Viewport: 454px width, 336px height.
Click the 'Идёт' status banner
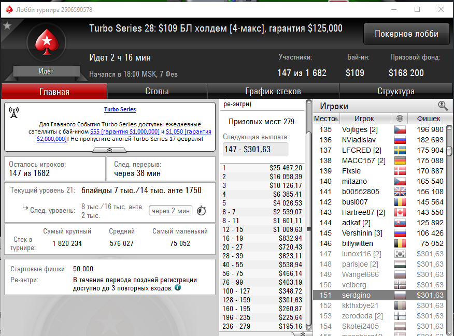click(x=46, y=71)
